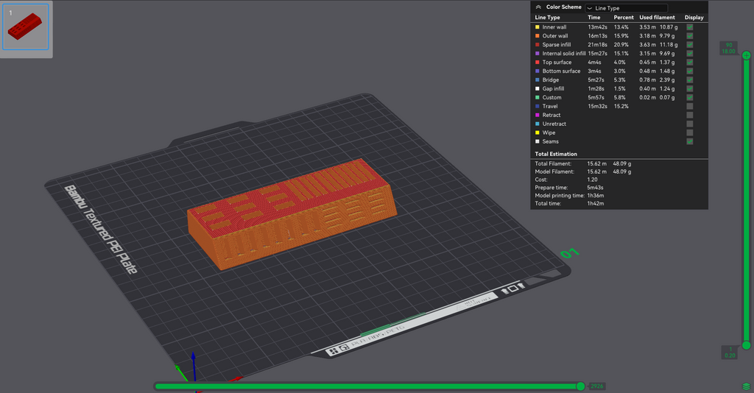This screenshot has height=393, width=754.
Task: Click the red Top surface swatch
Action: [x=537, y=62]
